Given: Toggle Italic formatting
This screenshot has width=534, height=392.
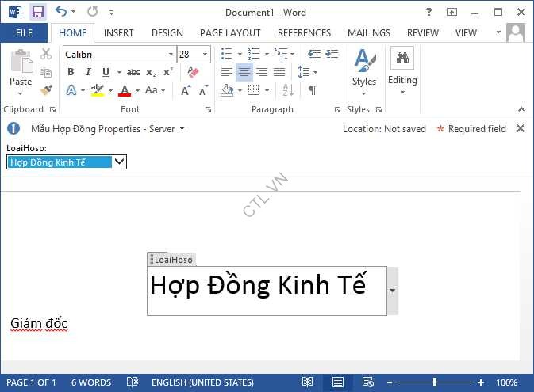Looking at the screenshot, I should pos(88,72).
